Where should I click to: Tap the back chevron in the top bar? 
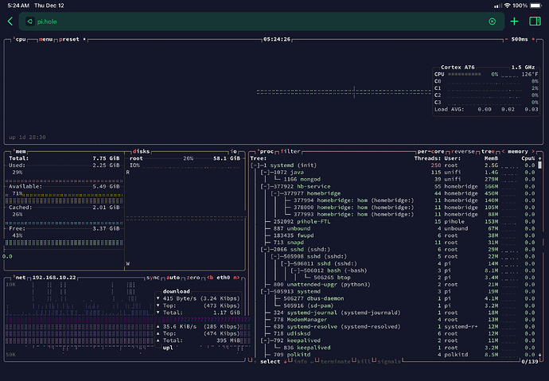point(10,21)
